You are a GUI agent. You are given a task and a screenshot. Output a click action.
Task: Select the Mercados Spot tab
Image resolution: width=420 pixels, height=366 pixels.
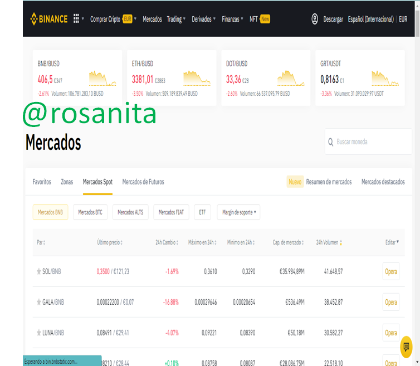[x=98, y=182]
